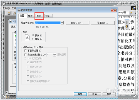Confirm with the 确定 button
The image size is (139, 100).
click(x=80, y=94)
